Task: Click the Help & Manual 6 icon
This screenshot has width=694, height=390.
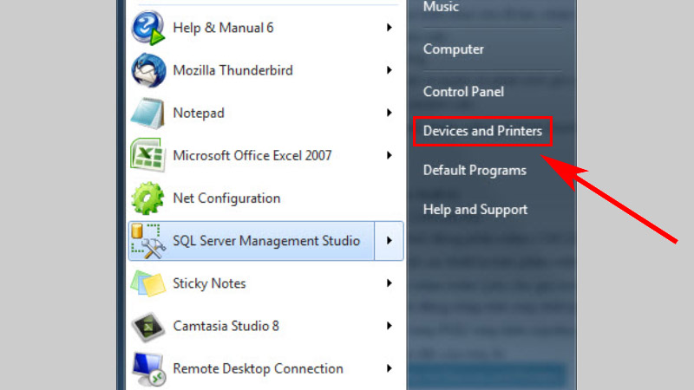Action: (x=147, y=28)
